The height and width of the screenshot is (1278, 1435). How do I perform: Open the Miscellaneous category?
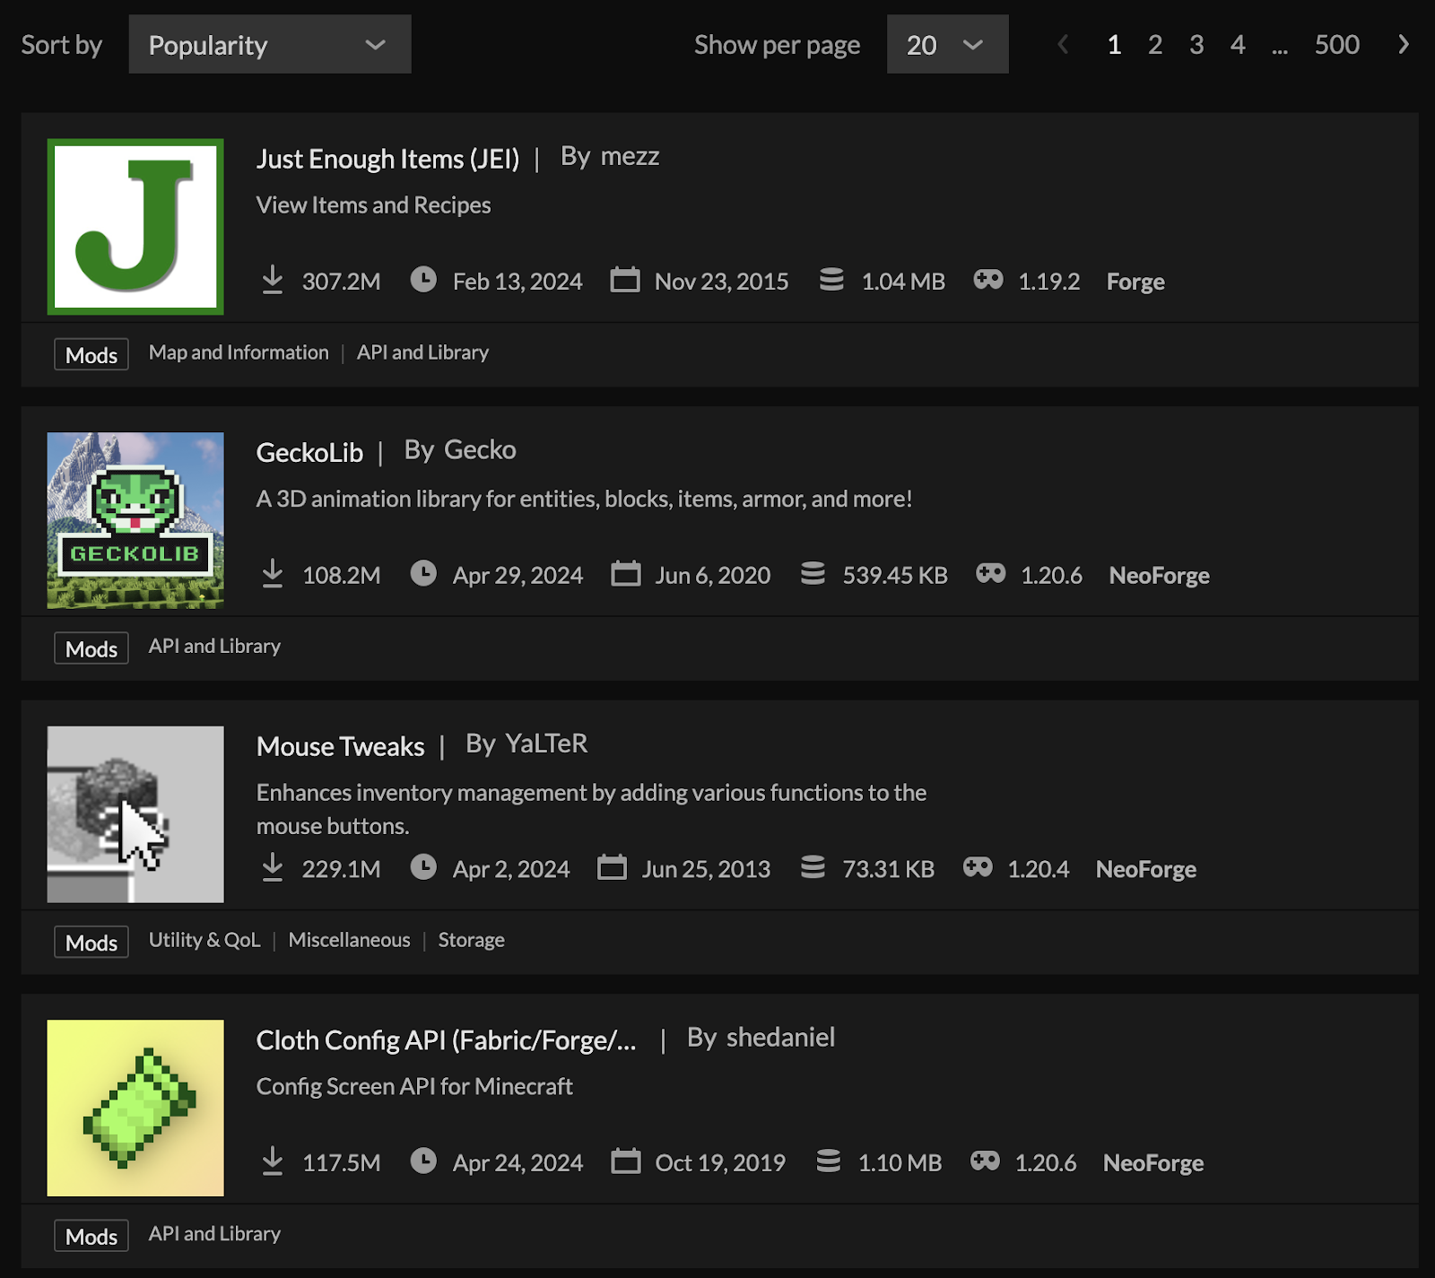pyautogui.click(x=349, y=940)
